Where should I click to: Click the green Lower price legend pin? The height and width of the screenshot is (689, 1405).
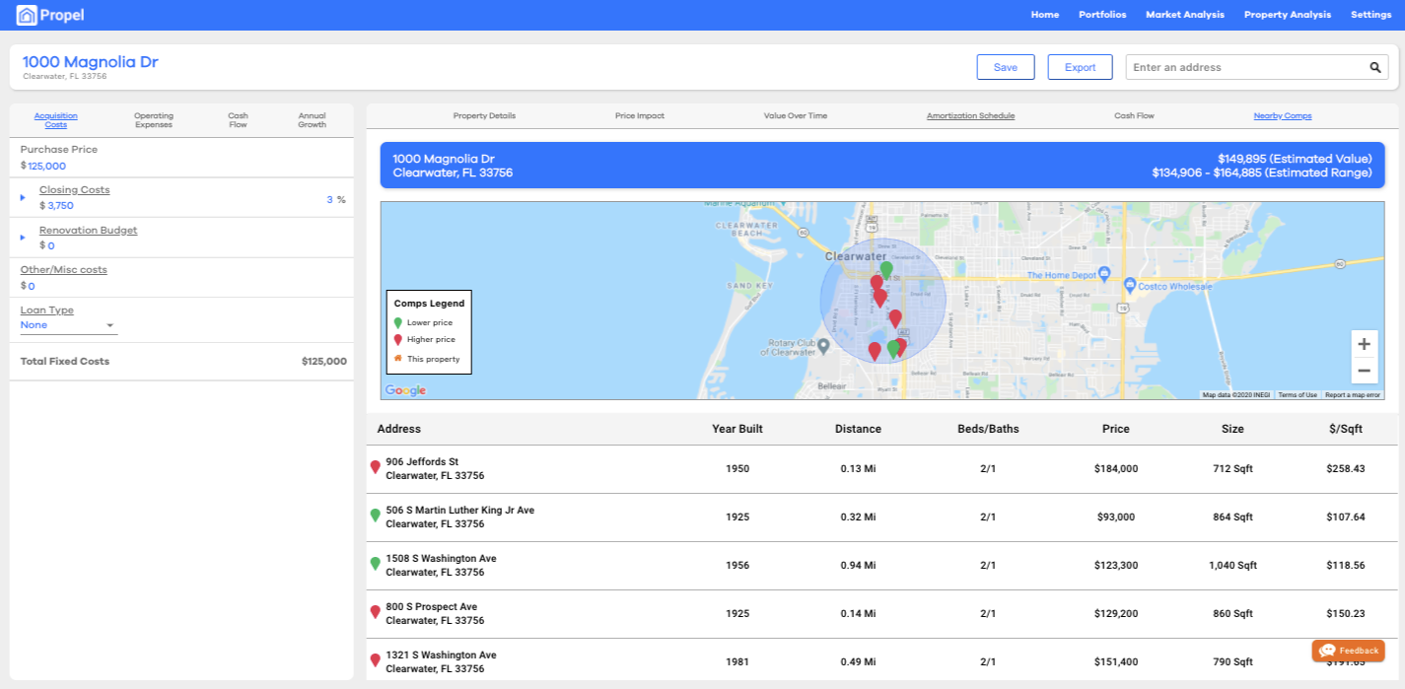[x=398, y=322]
